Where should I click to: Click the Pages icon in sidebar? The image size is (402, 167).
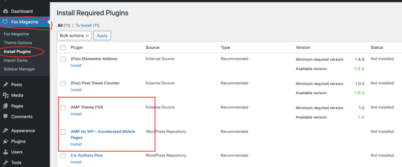point(5,106)
